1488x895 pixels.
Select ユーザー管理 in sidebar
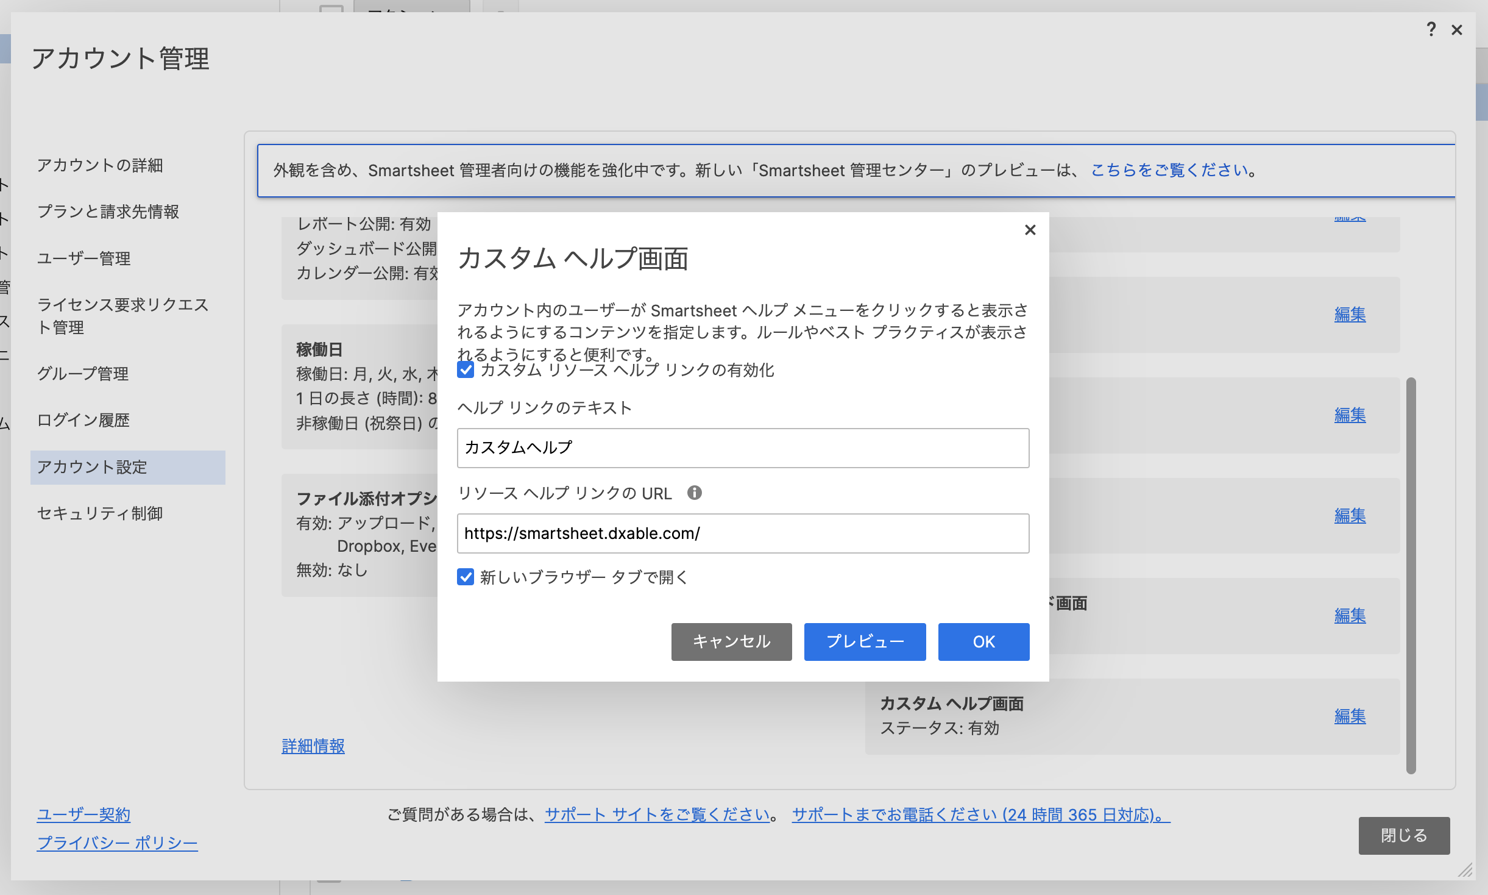[x=84, y=259]
